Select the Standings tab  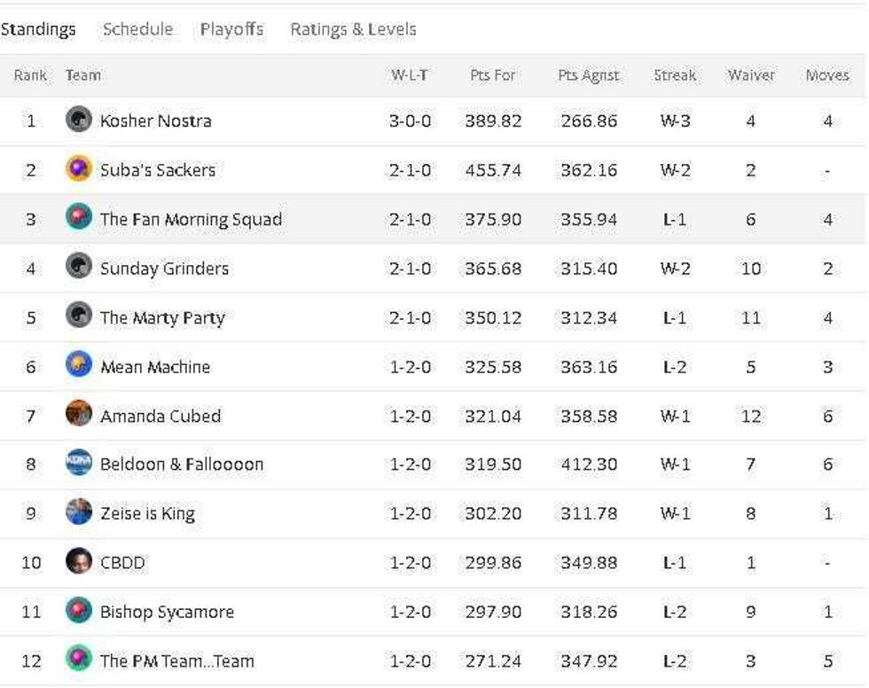tap(38, 29)
